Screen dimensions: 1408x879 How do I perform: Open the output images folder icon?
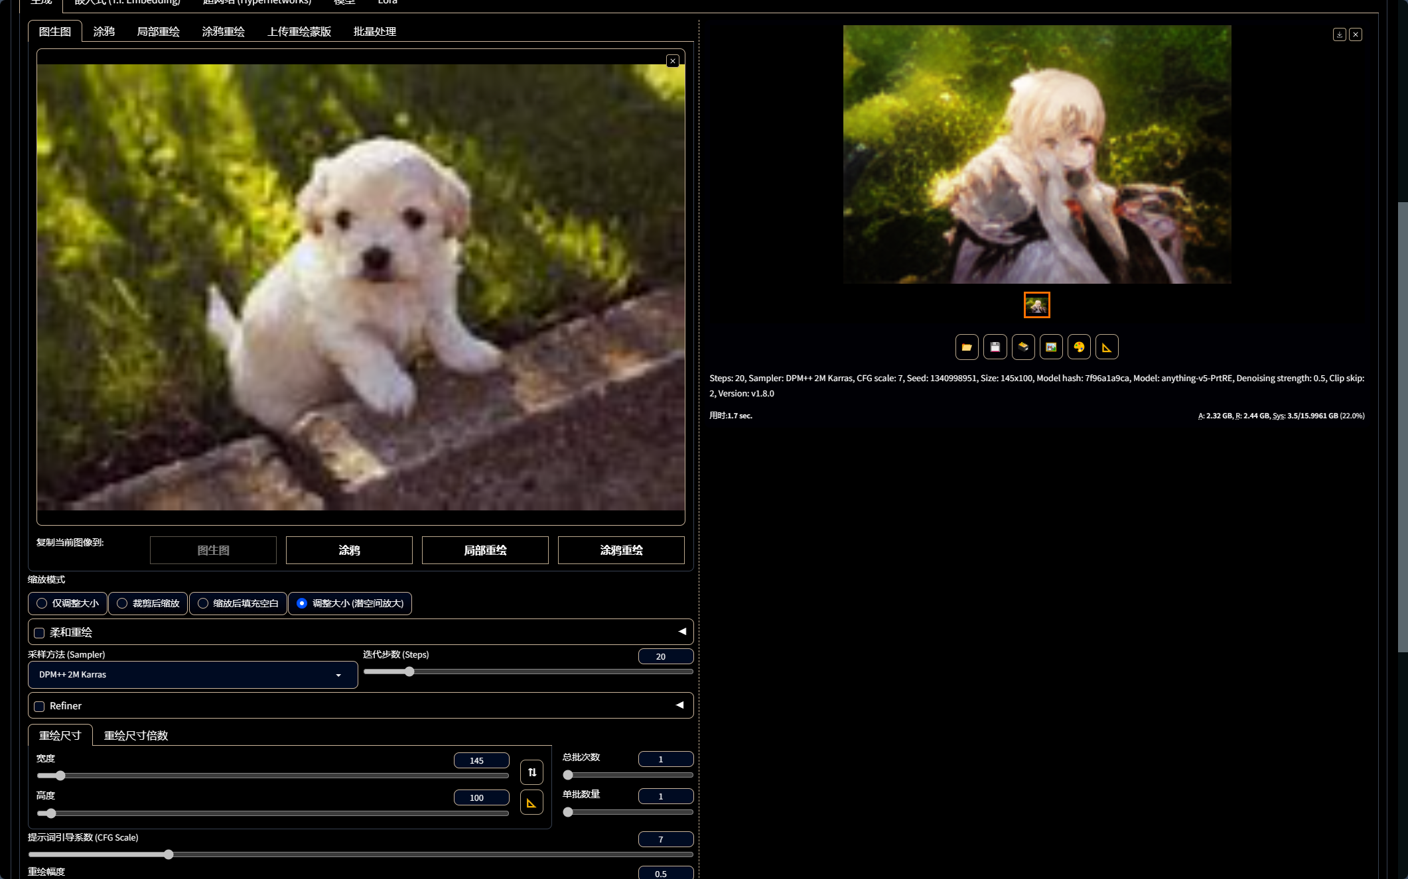coord(967,347)
